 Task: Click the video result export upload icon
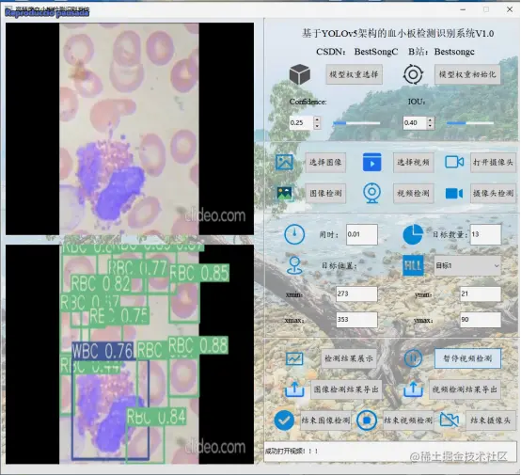coord(413,389)
